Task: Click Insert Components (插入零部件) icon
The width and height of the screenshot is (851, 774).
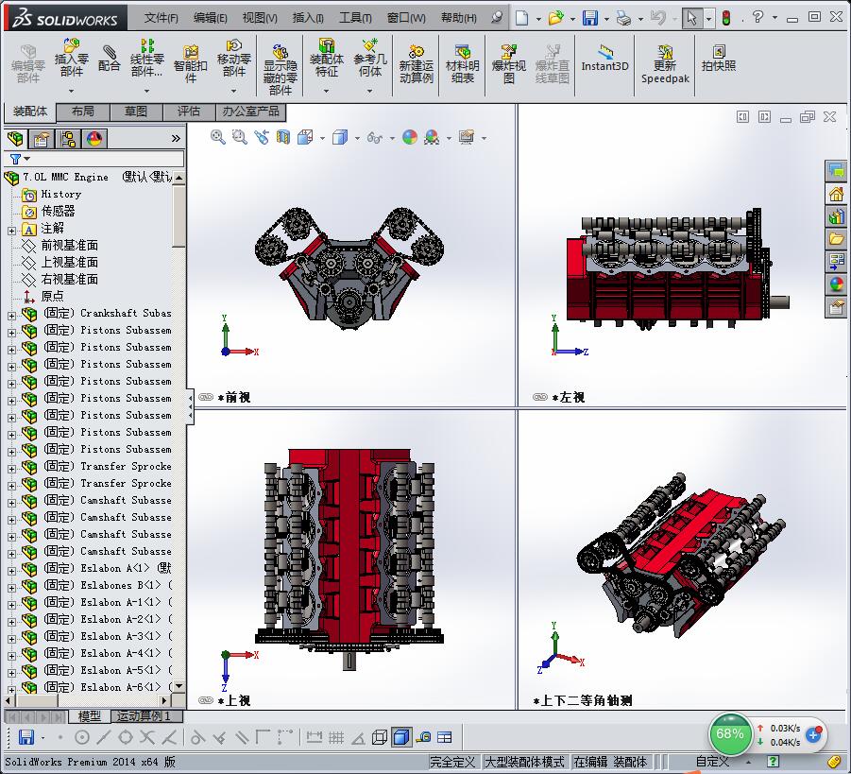Action: click(x=71, y=44)
